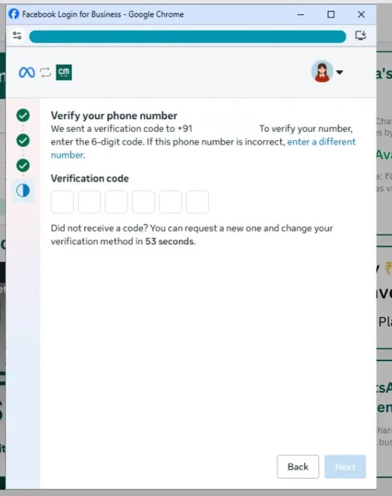Close the Facebook Login popup window
This screenshot has height=496, width=392.
coord(361,14)
